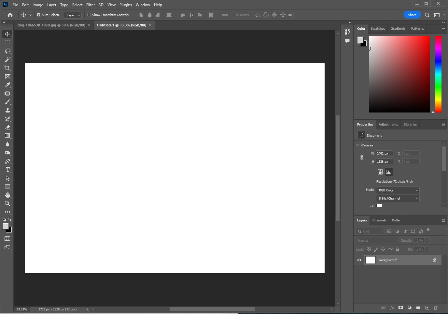Switch to the dog-1866530_1920.jpg tab
The image size is (448, 314).
point(51,25)
